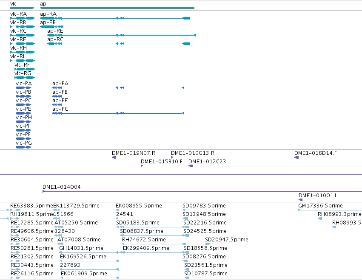Select RH74672.5prime EST

click(x=154, y=244)
